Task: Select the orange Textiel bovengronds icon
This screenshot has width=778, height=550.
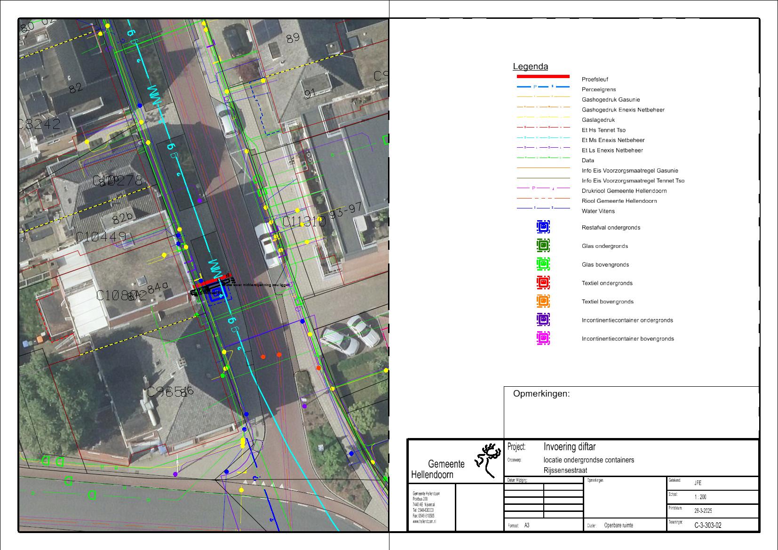Action: 543,301
